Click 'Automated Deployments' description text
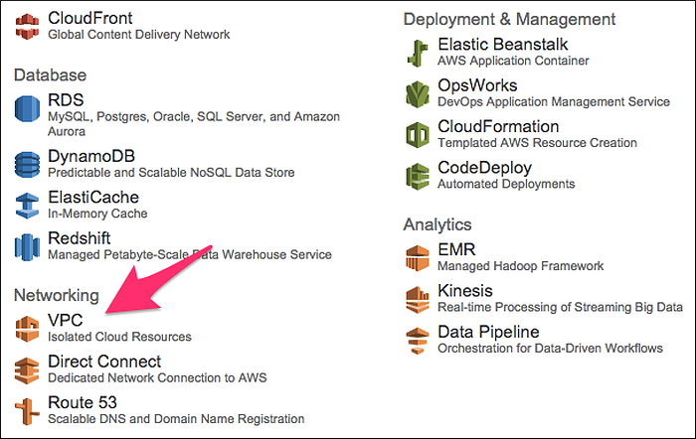This screenshot has height=439, width=696. point(506,184)
